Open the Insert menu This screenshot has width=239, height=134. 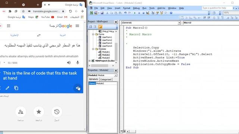pyautogui.click(x=117, y=8)
